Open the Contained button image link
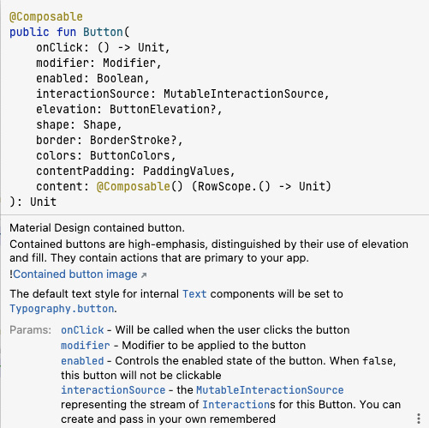 (75, 274)
